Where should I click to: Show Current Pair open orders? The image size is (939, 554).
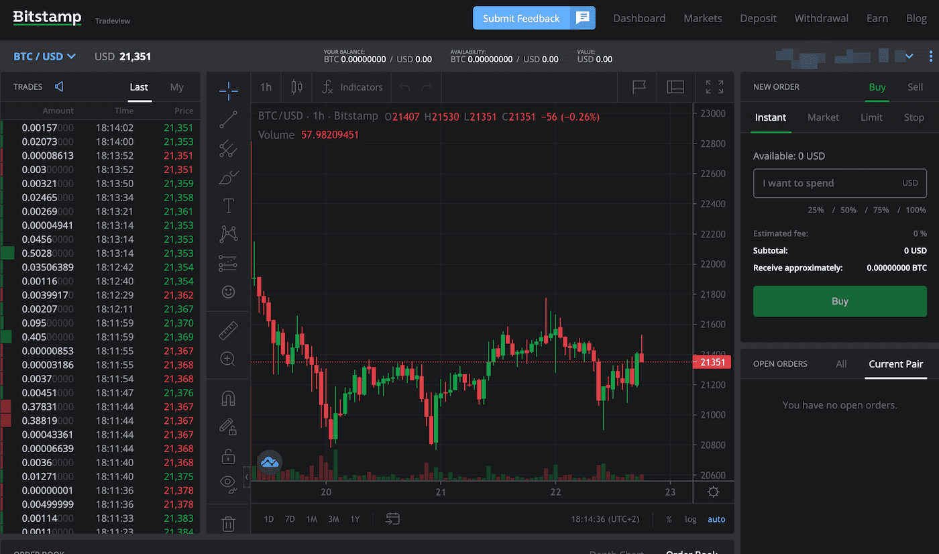[896, 364]
